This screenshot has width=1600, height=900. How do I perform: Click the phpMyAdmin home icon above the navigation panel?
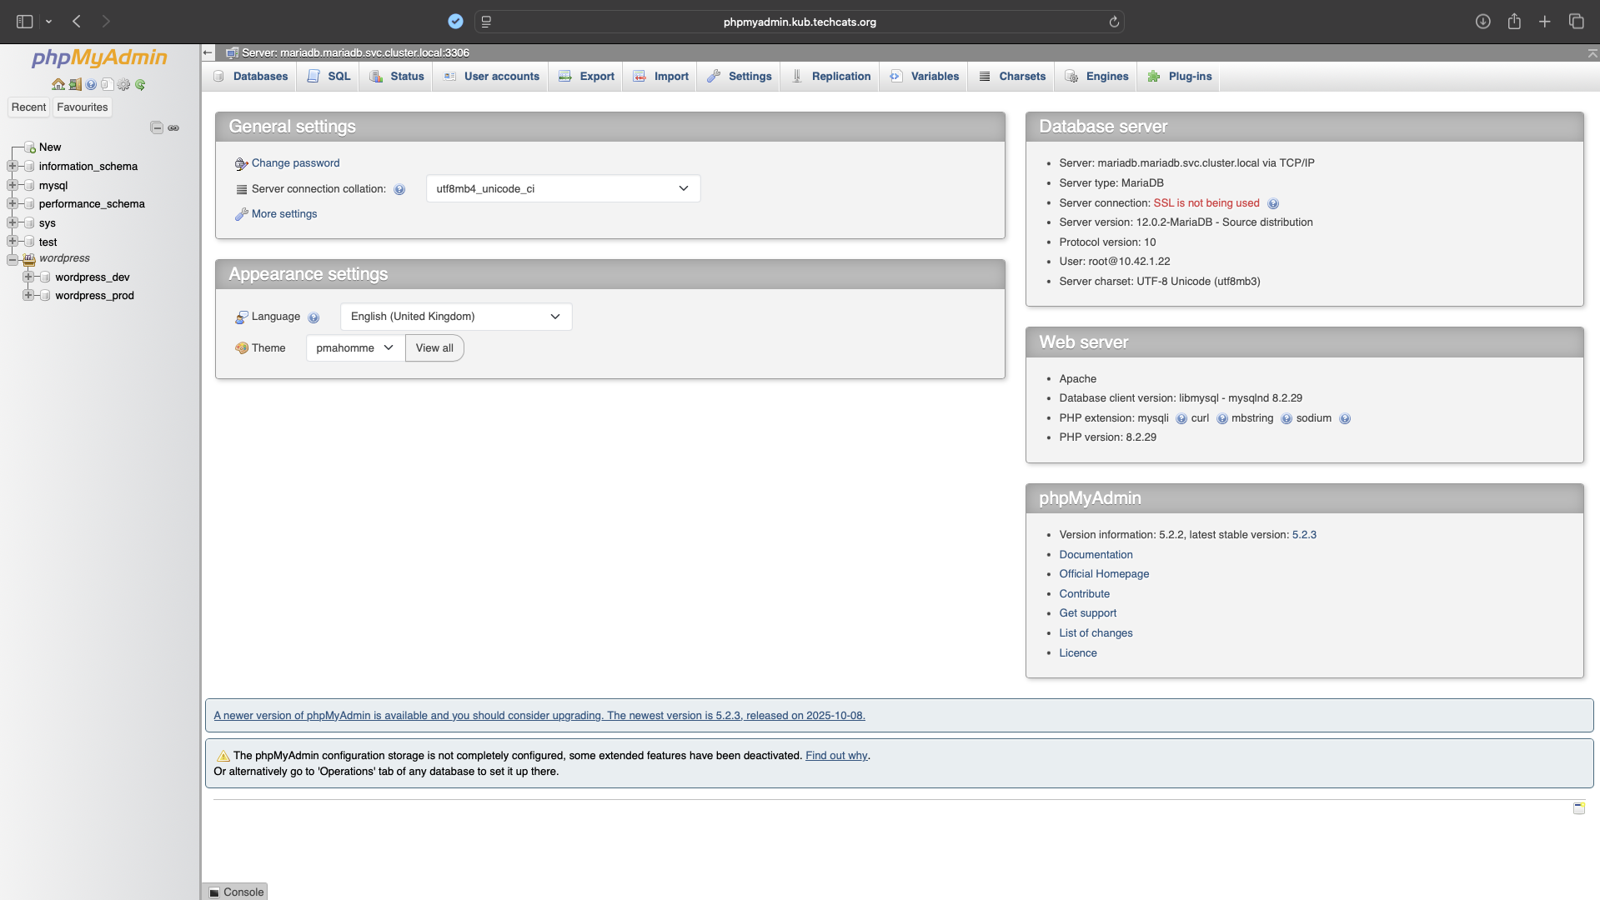58,84
